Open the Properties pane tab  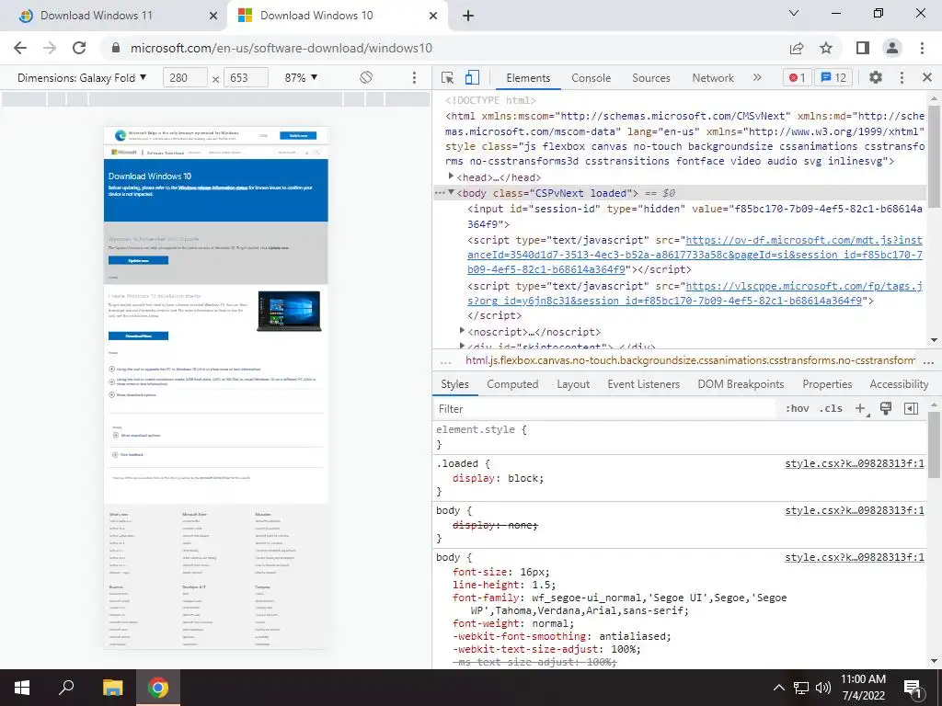click(827, 384)
